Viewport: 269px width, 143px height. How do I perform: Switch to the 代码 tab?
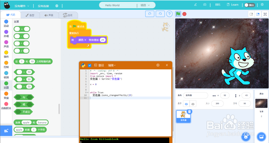tap(11, 15)
